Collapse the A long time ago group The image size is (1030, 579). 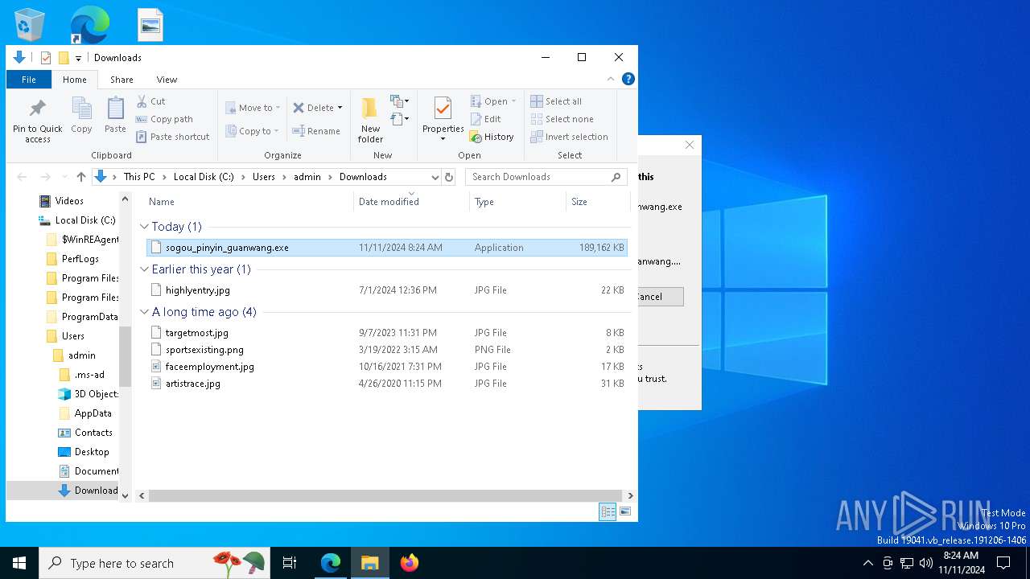pos(144,312)
